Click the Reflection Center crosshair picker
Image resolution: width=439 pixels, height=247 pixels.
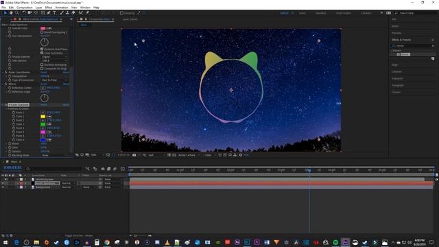[43, 88]
